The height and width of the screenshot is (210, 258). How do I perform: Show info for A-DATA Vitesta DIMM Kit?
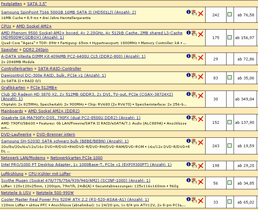pyautogui.click(x=188, y=56)
